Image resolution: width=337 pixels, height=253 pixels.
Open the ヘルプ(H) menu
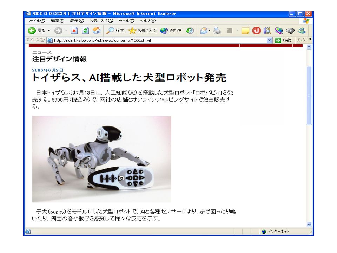(148, 21)
